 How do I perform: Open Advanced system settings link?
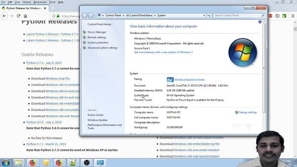[x=103, y=48]
